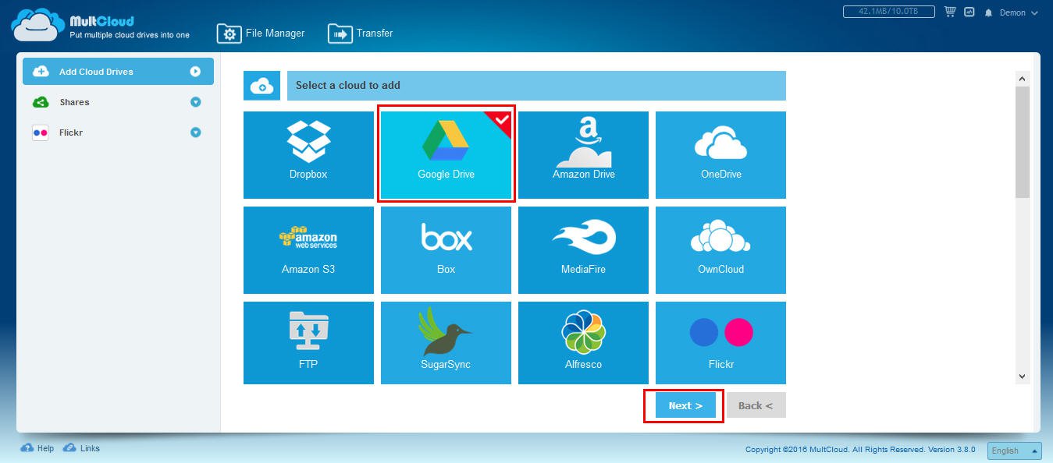The height and width of the screenshot is (463, 1053).
Task: Open the File Manager tab
Action: pyautogui.click(x=261, y=34)
